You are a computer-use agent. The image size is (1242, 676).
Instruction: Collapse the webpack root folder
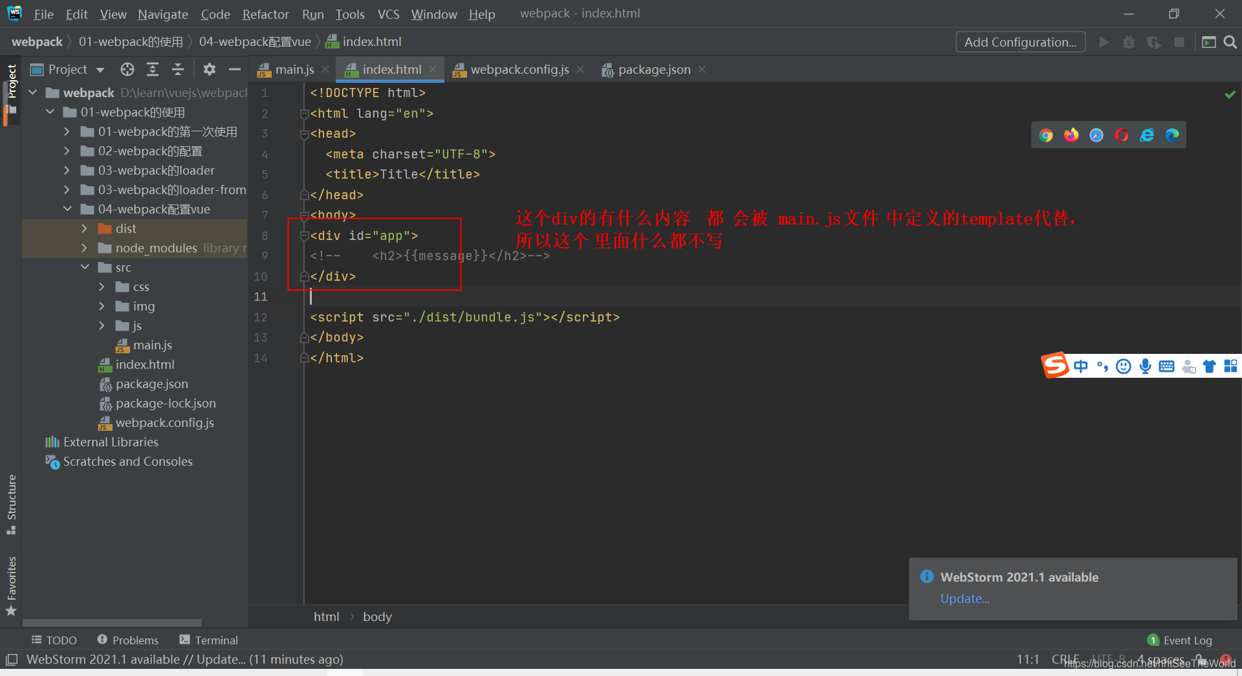click(x=33, y=93)
